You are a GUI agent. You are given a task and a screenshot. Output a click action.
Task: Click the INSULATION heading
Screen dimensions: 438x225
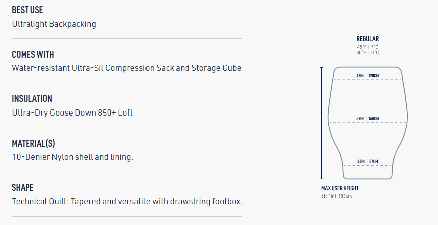click(32, 98)
